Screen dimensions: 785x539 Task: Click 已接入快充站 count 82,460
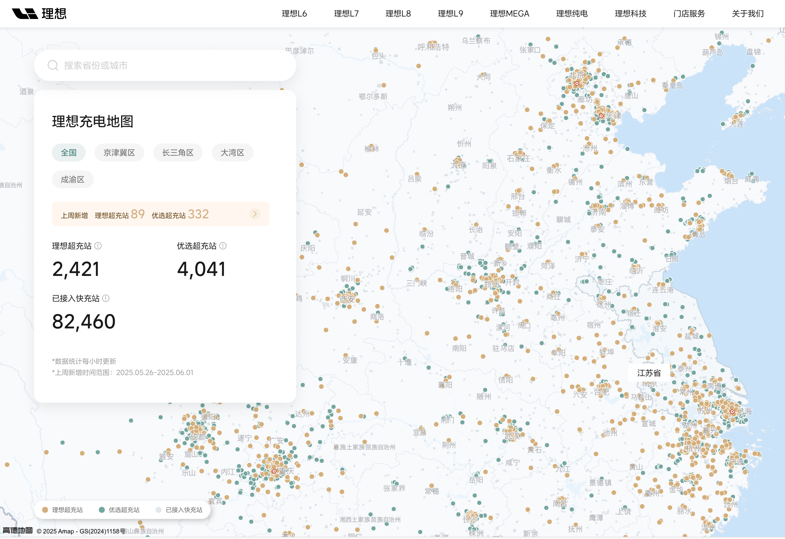coord(84,321)
